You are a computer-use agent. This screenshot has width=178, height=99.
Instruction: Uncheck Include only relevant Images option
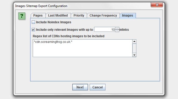click(33, 30)
